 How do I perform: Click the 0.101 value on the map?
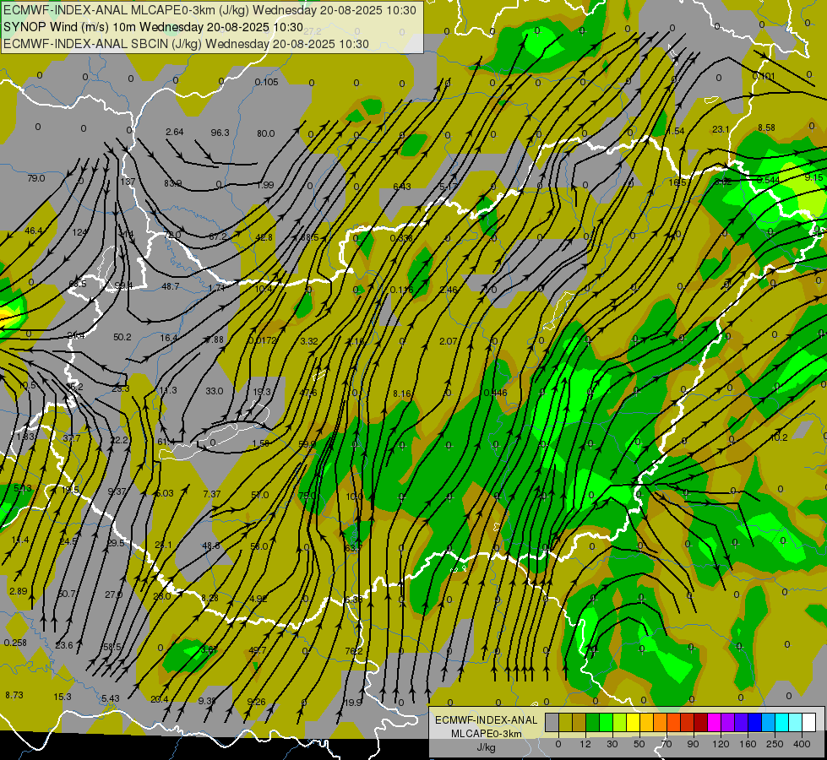(763, 77)
